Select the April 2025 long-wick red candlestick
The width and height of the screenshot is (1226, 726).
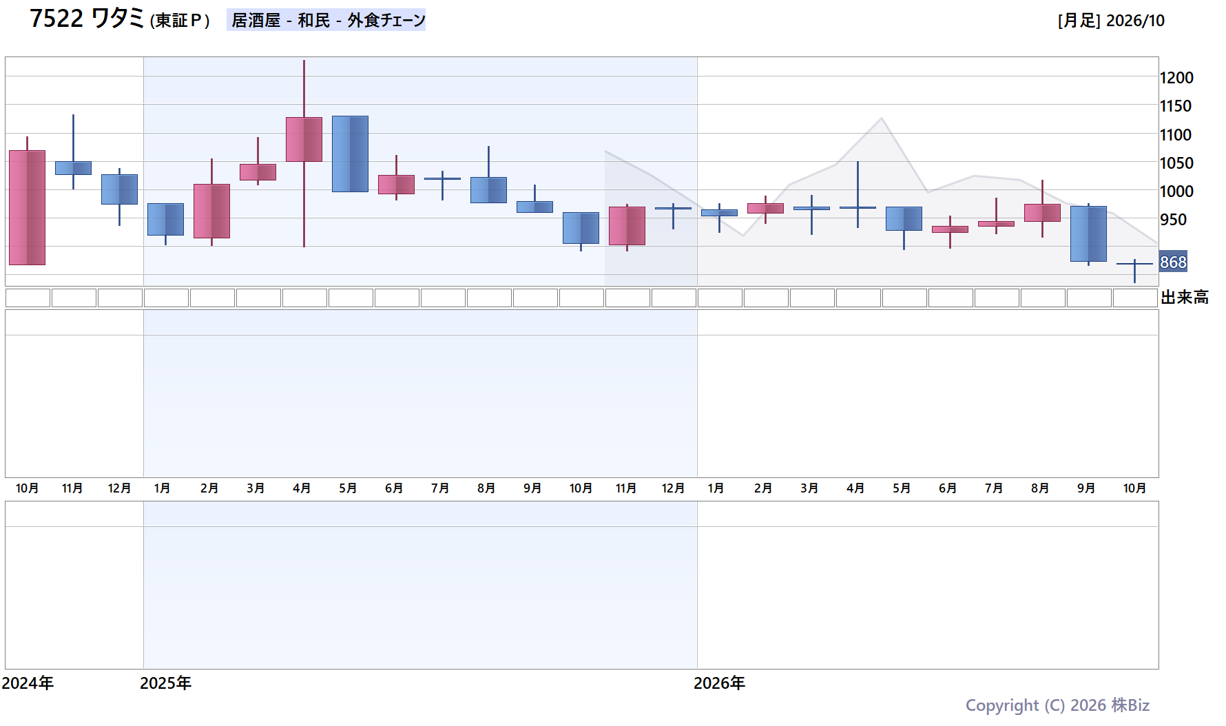coord(304,140)
